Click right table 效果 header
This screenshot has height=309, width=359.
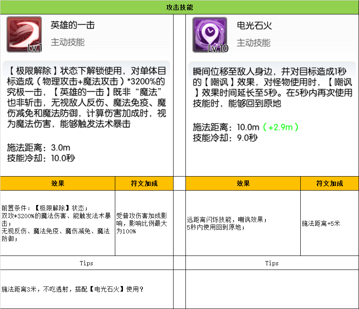coord(243,183)
